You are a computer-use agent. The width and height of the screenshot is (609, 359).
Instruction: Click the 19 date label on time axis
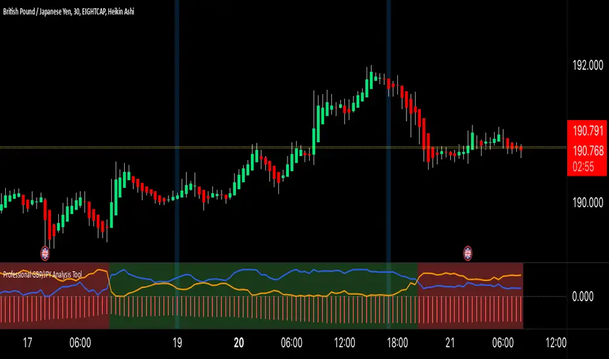point(177,343)
